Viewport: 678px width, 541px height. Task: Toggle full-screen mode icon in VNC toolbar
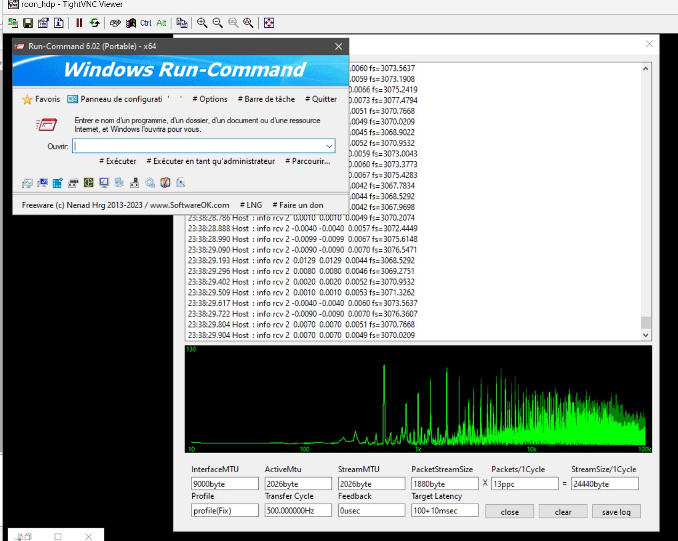pos(269,23)
